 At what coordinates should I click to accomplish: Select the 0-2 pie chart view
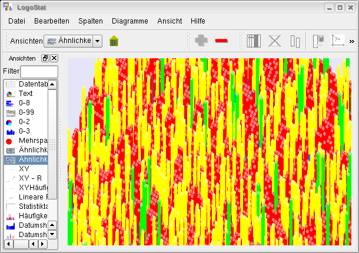pos(26,122)
